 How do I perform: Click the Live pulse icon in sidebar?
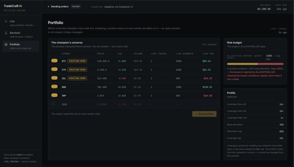coord(6,22)
